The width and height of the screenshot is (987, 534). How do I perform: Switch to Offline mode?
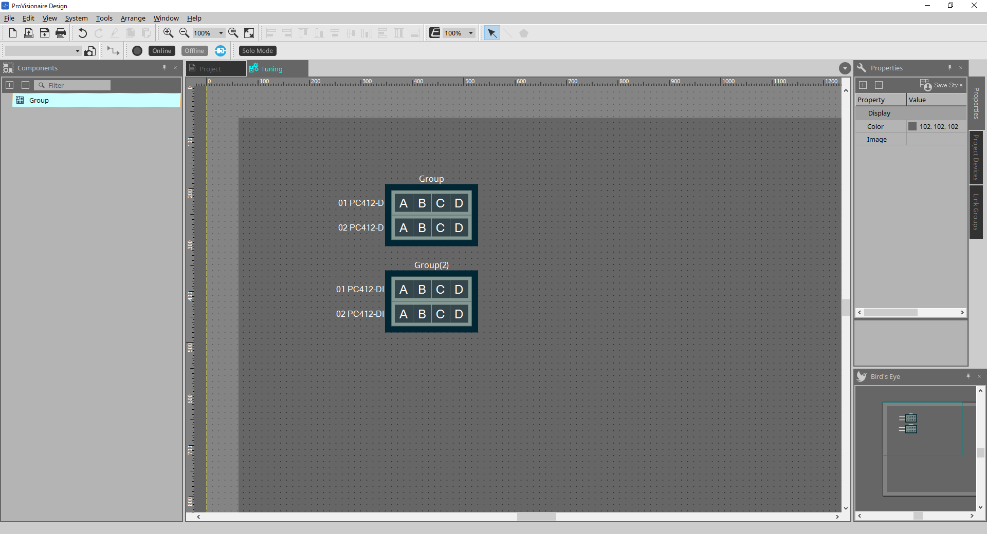point(194,51)
